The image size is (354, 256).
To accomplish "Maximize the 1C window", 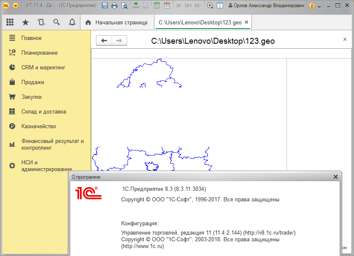I will (338, 5).
